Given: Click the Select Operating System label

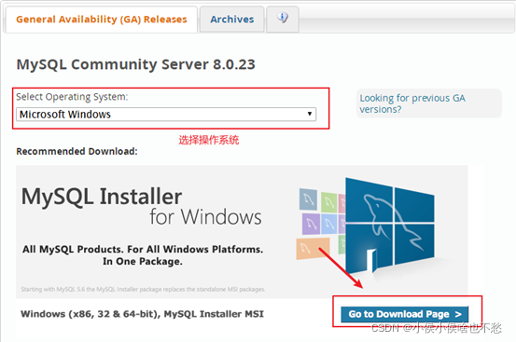Looking at the screenshot, I should point(72,97).
